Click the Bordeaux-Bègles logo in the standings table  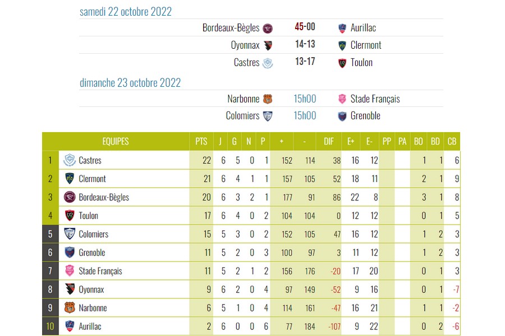pyautogui.click(x=70, y=197)
